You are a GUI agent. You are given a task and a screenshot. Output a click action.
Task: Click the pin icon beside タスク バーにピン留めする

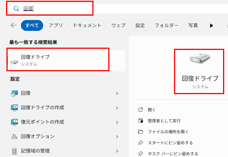tap(141, 154)
